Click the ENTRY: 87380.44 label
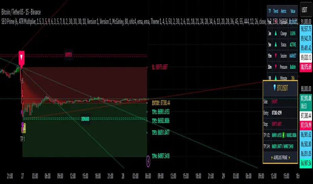The height and width of the screenshot is (184, 313). click(161, 103)
